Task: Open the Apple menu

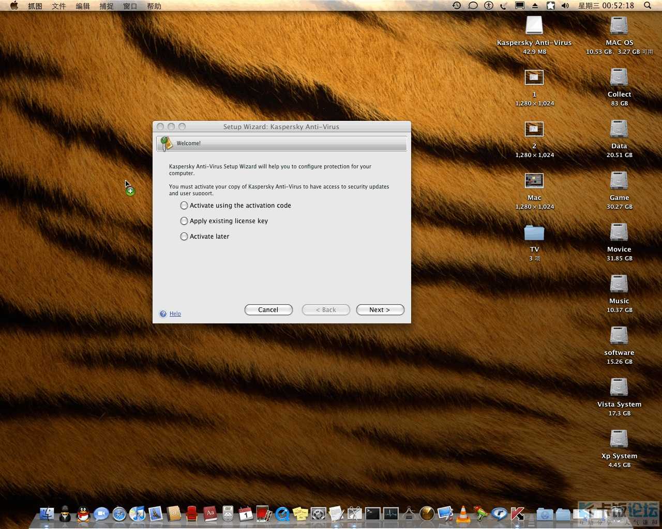Action: 14,6
